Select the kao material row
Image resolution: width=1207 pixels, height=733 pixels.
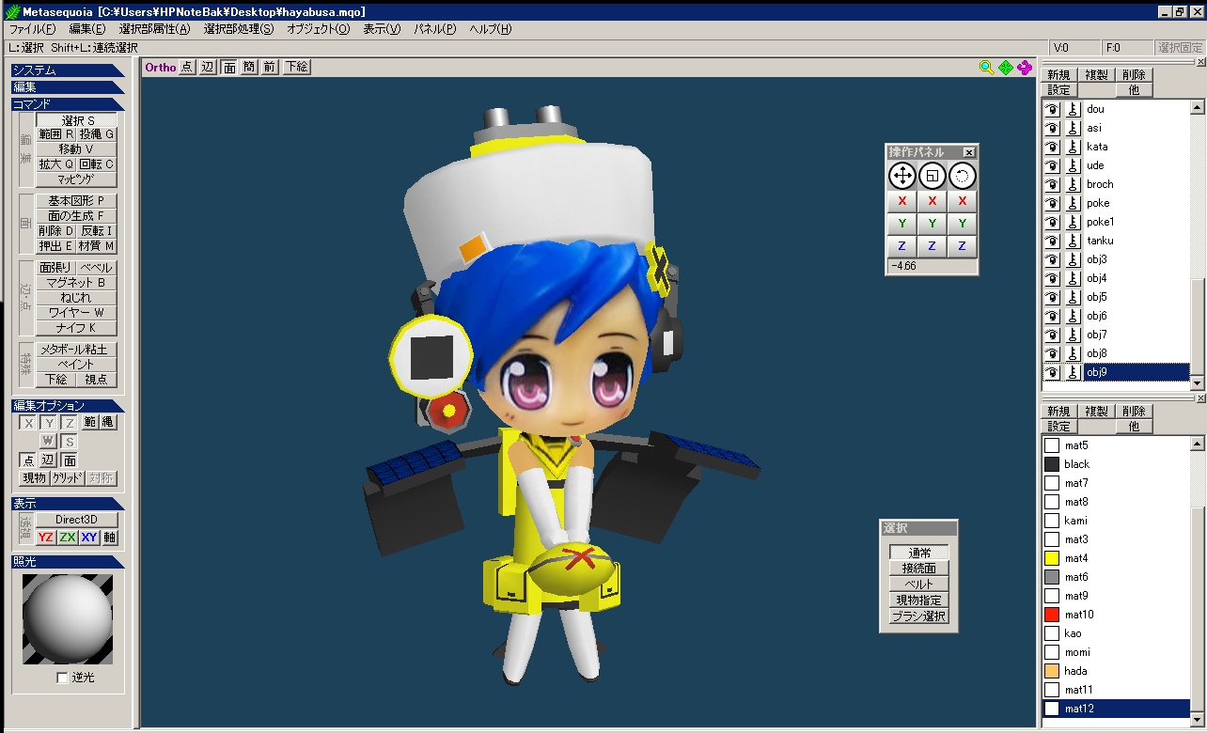tap(1117, 633)
